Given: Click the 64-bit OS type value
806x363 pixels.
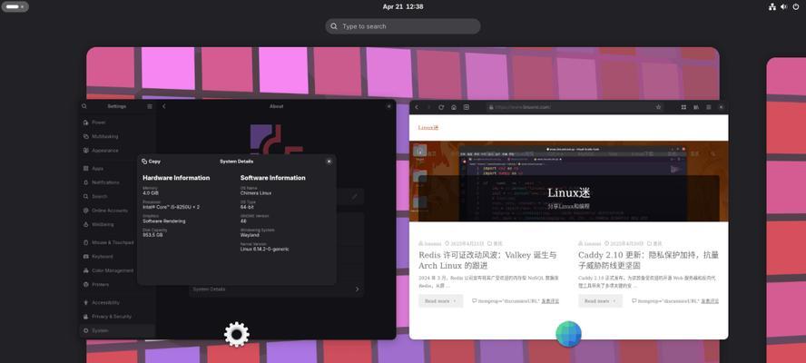Looking at the screenshot, I should point(247,207).
